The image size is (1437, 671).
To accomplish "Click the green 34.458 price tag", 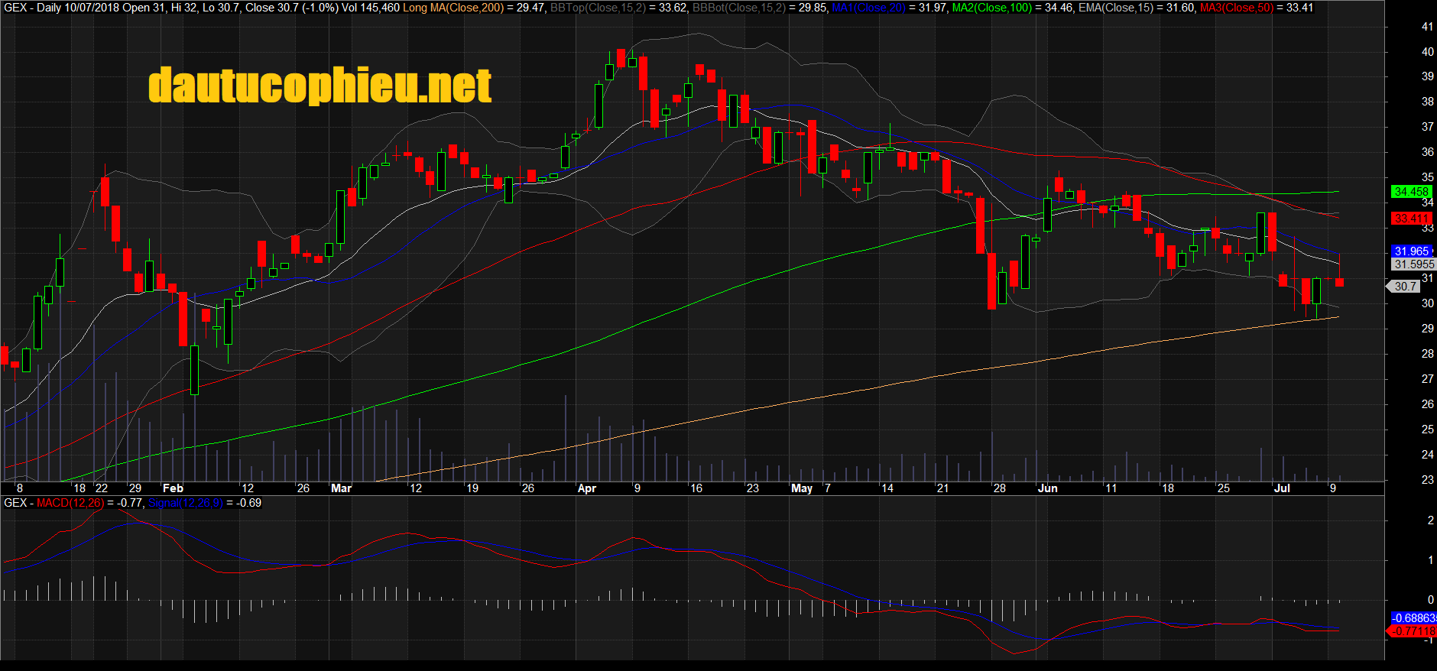I will (1411, 192).
